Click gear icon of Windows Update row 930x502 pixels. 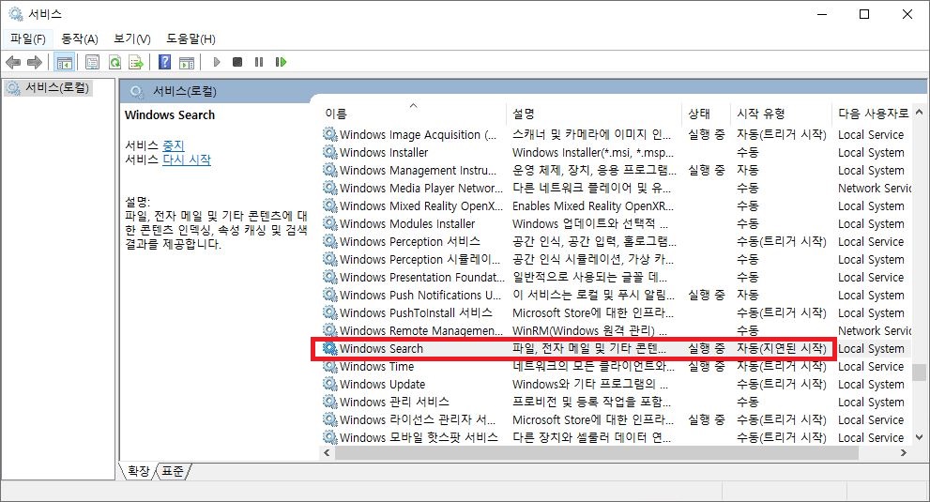coord(329,384)
